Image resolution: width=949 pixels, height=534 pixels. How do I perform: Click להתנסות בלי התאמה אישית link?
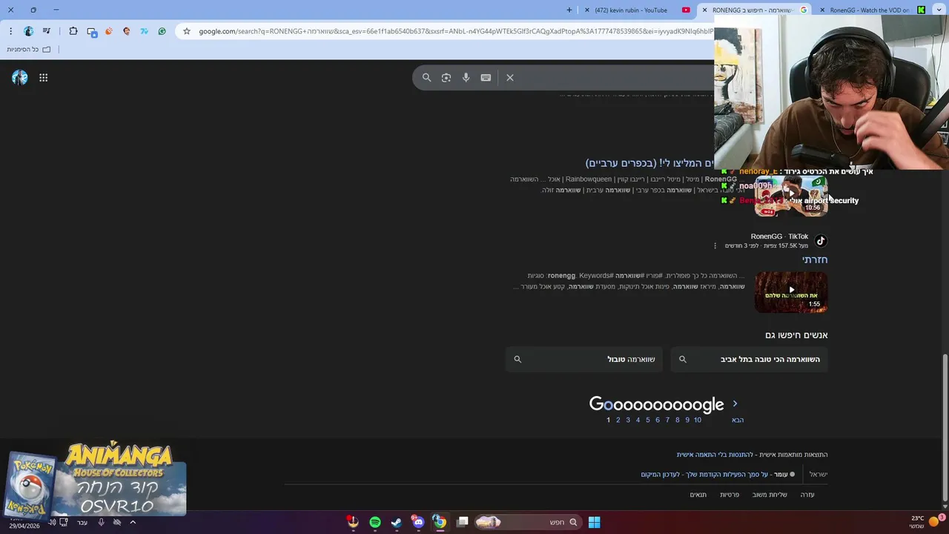[x=715, y=455]
